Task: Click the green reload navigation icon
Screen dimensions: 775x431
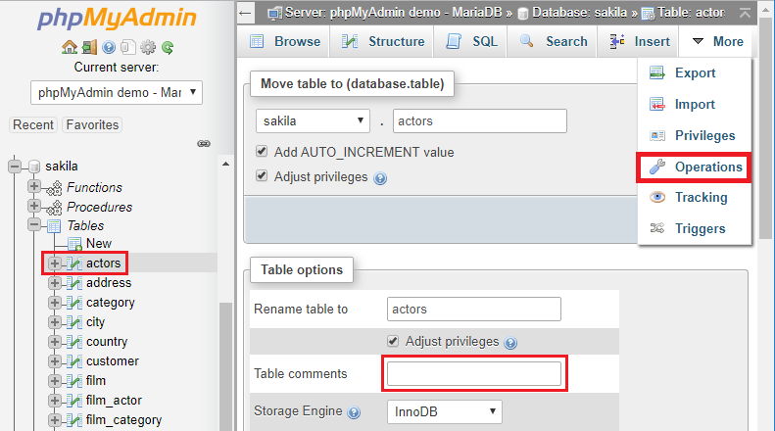Action: [x=168, y=47]
